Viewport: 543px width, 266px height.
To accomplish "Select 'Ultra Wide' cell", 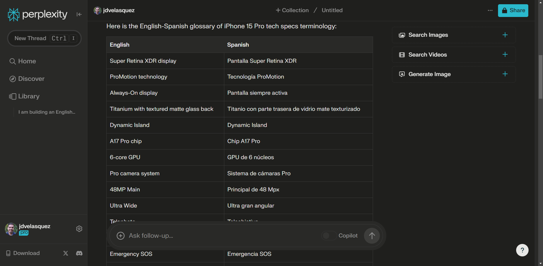I will [x=165, y=206].
